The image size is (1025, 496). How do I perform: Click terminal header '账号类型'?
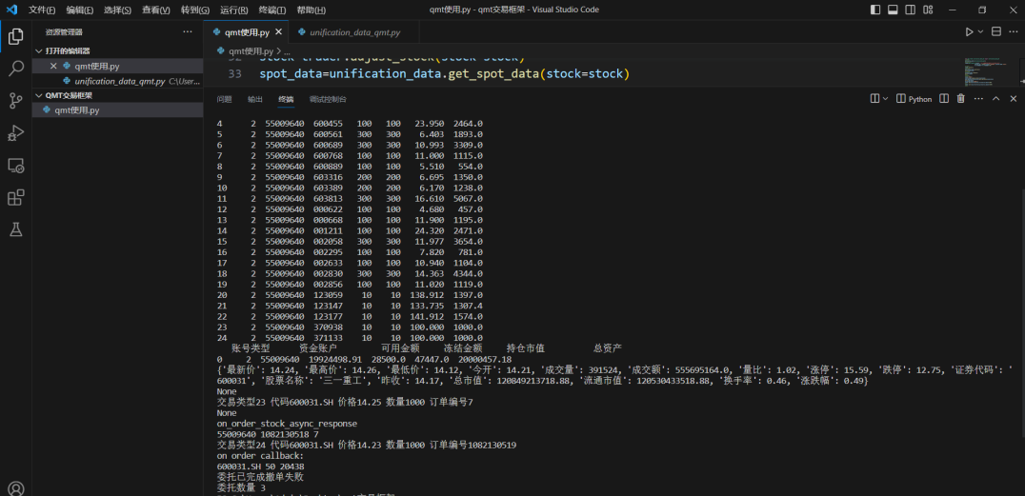coord(251,348)
